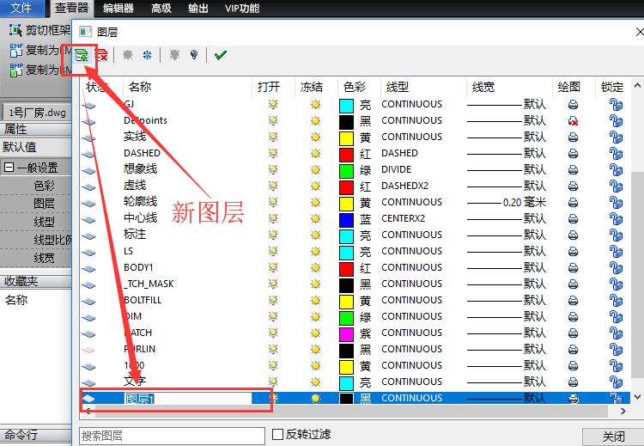Click the layer list vertical scrollbar down arrow

637,397
